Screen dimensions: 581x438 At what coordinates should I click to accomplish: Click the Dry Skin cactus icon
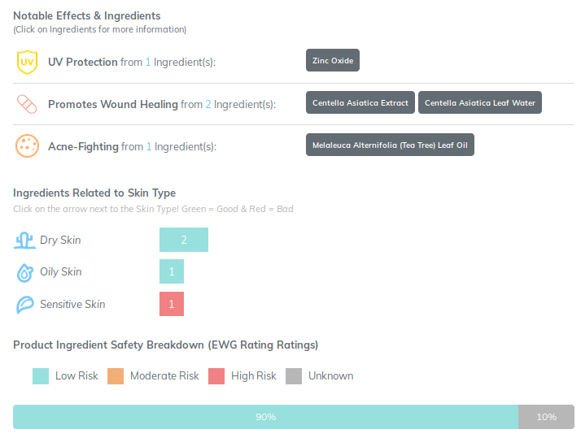24,240
